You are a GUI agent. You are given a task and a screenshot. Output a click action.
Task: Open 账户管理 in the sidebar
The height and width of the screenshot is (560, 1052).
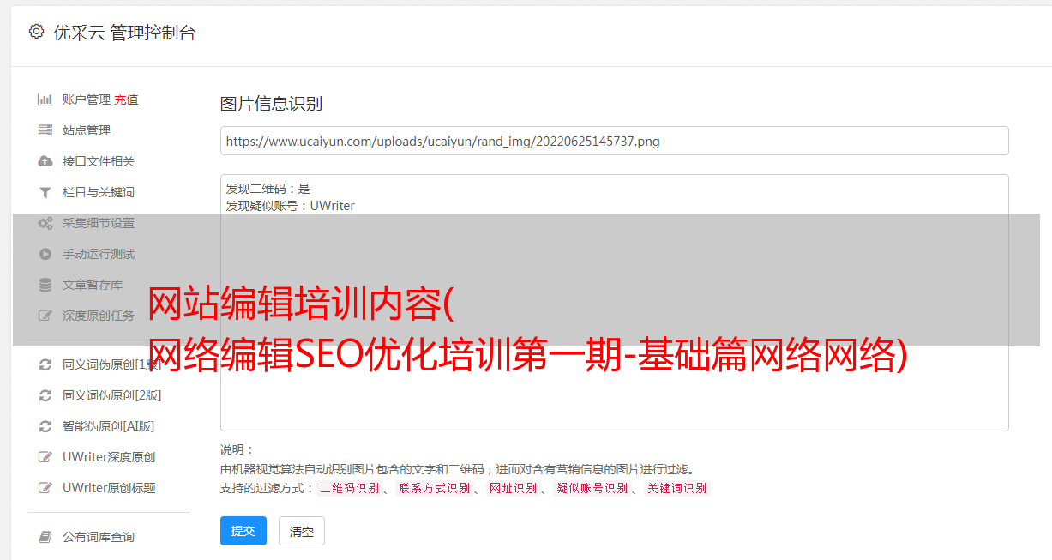[87, 99]
